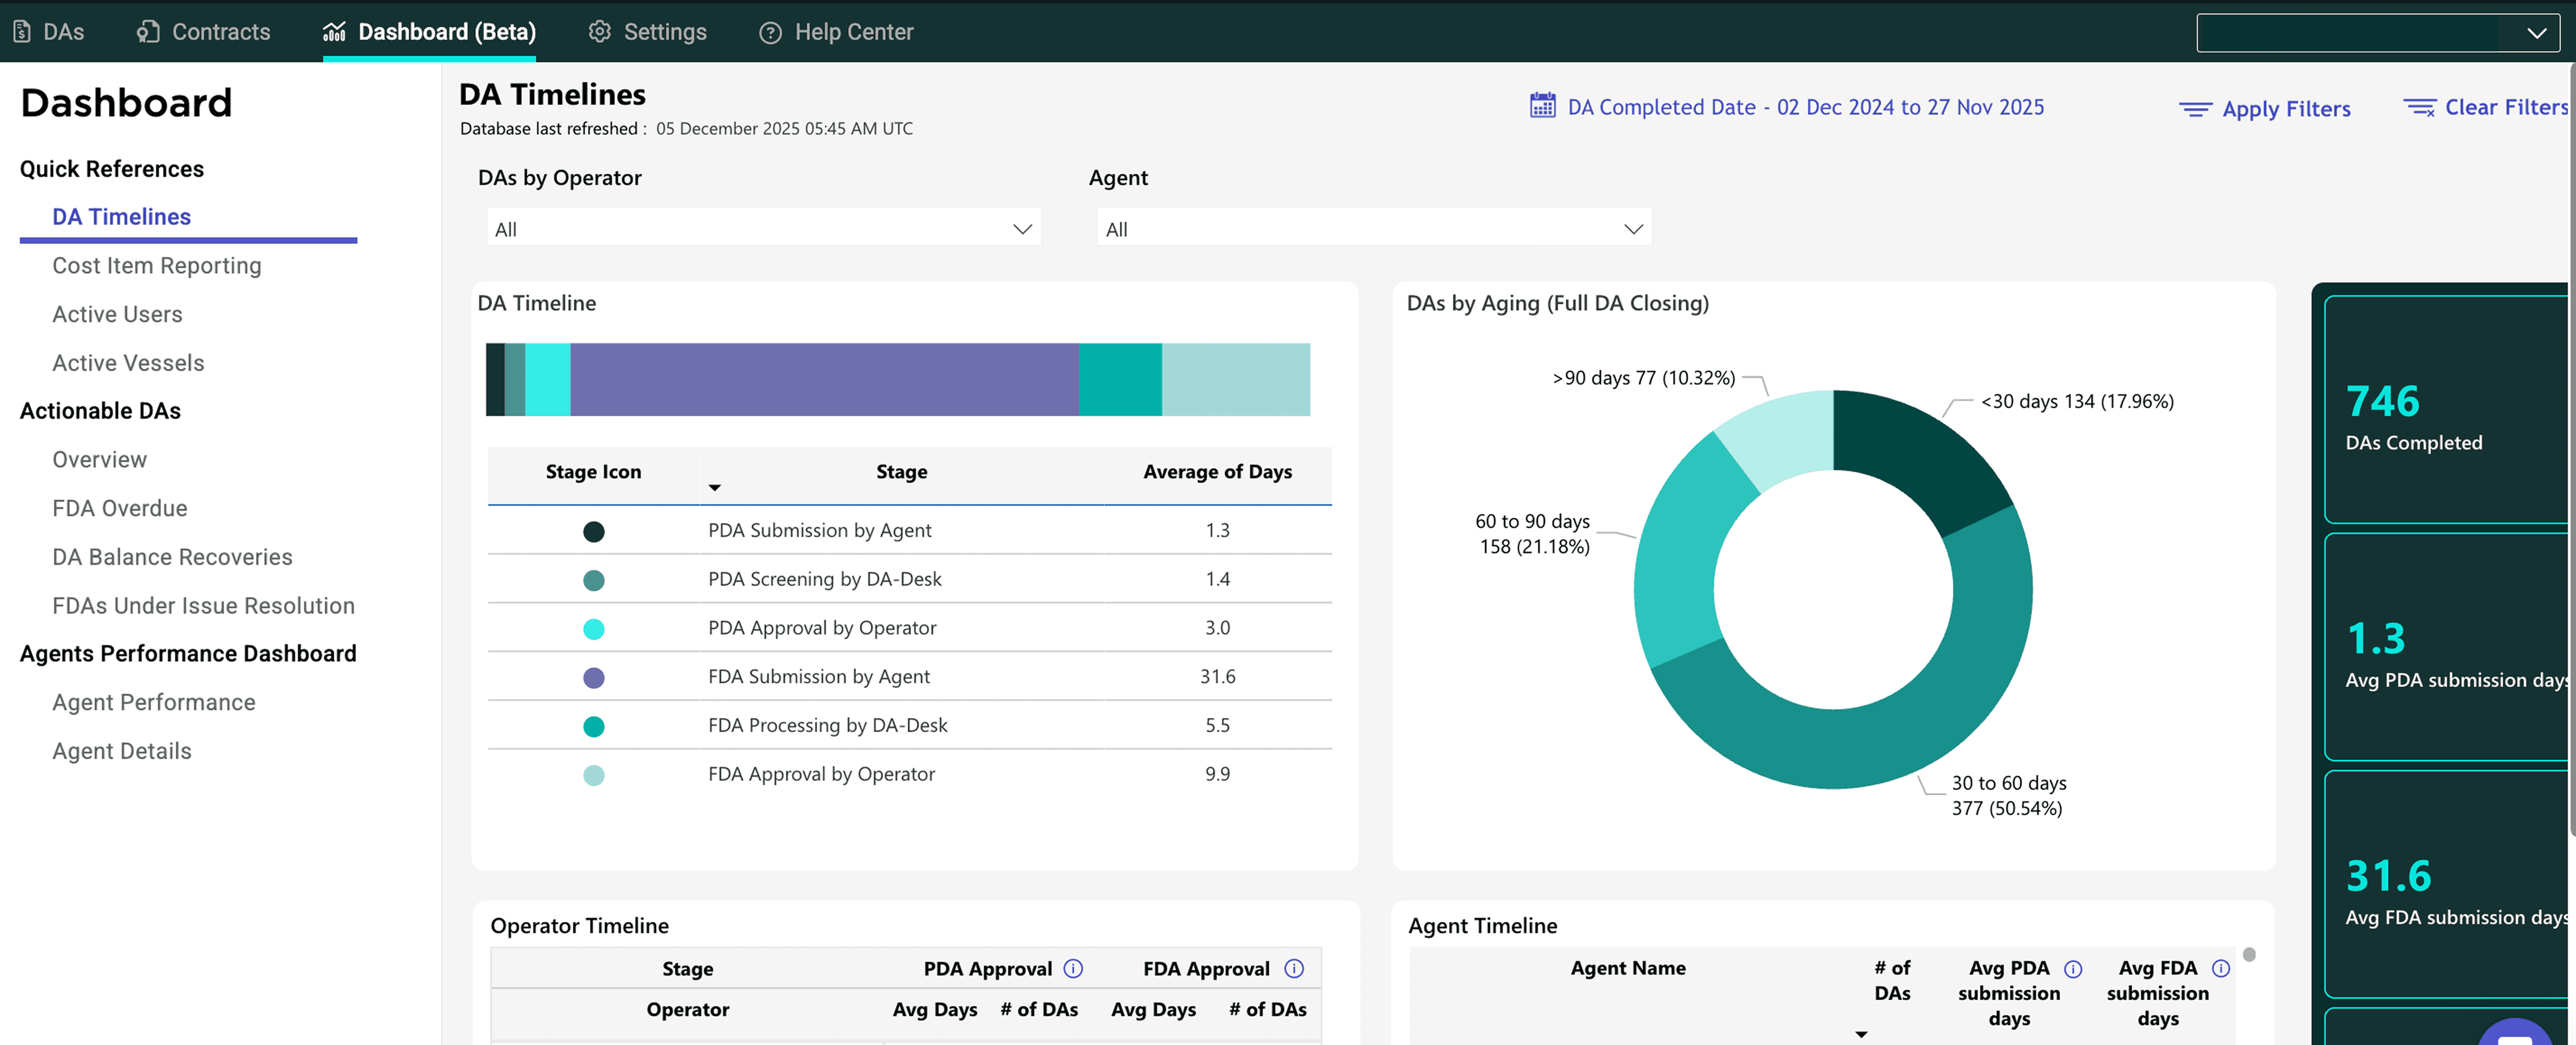Image resolution: width=2576 pixels, height=1045 pixels.
Task: Click the Apply Filters funnel icon
Action: coord(2195,109)
